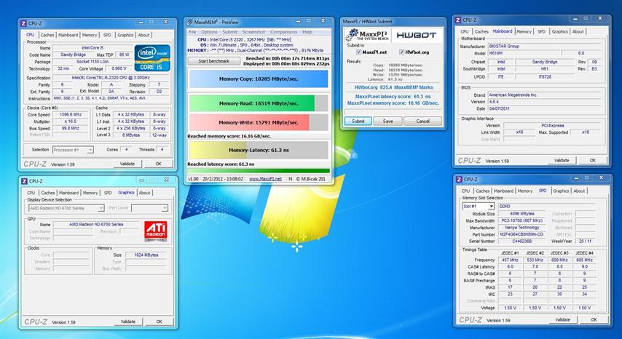This screenshot has height=339, width=622.
Task: Click Cancel button in HWbot Submit dialog
Action: [x=422, y=121]
